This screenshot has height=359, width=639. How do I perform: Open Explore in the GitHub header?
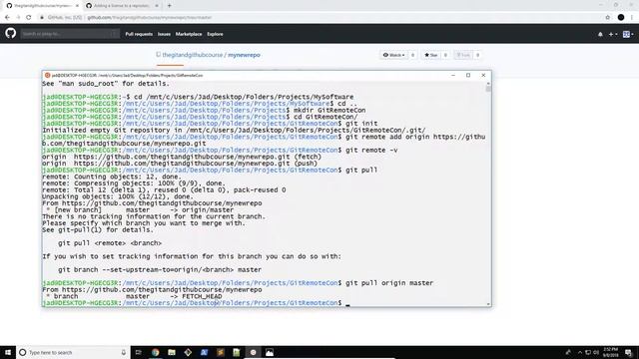coord(215,34)
